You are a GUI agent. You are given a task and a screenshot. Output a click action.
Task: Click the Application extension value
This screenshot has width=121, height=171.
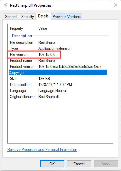(x=55, y=49)
